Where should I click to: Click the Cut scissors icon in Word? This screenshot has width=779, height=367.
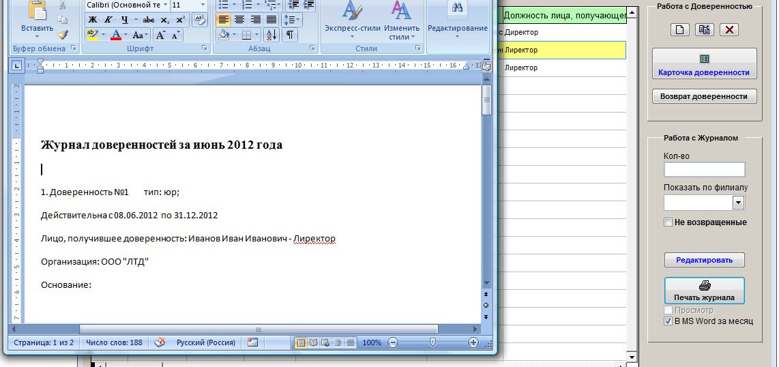[63, 5]
